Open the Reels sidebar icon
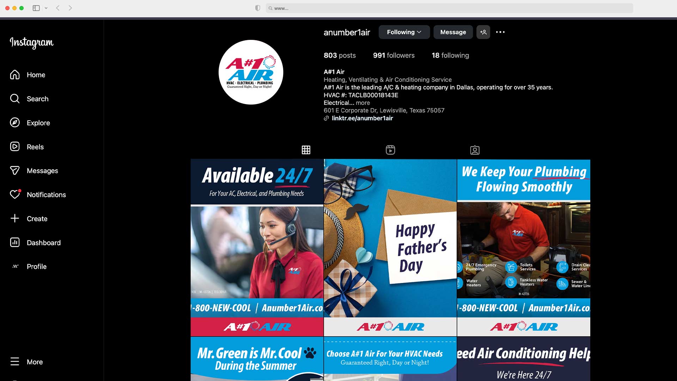The width and height of the screenshot is (677, 381). (x=15, y=147)
